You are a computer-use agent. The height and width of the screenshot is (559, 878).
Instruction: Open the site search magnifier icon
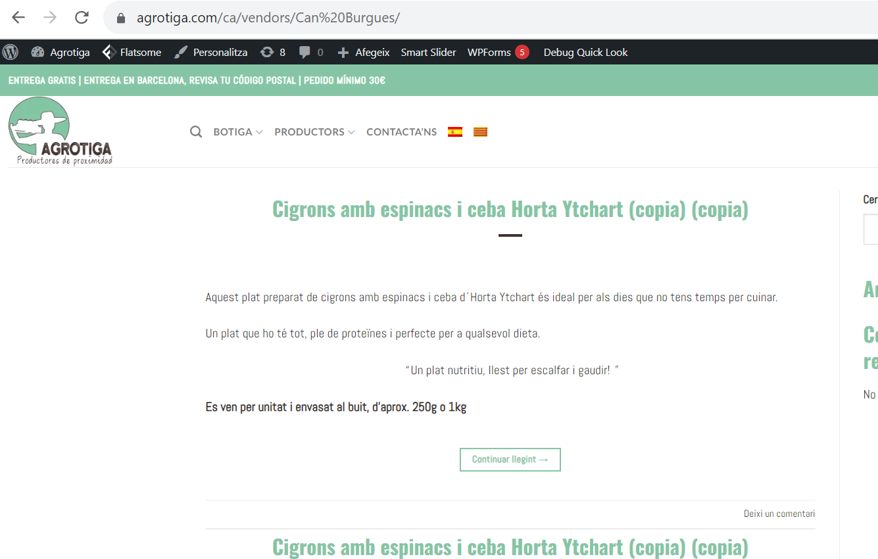coord(196,132)
